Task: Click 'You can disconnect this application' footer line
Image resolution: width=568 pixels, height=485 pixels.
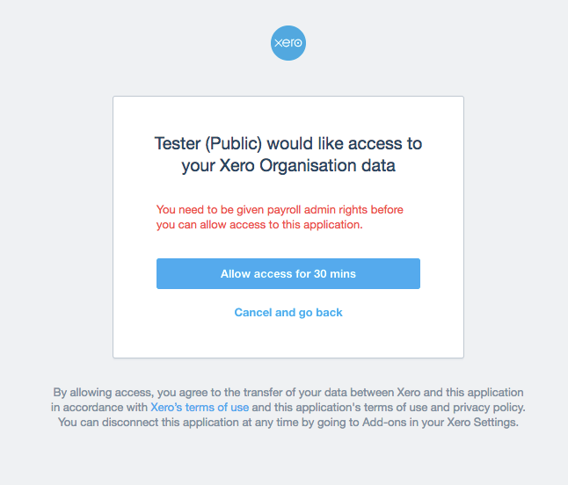Action: (288, 422)
